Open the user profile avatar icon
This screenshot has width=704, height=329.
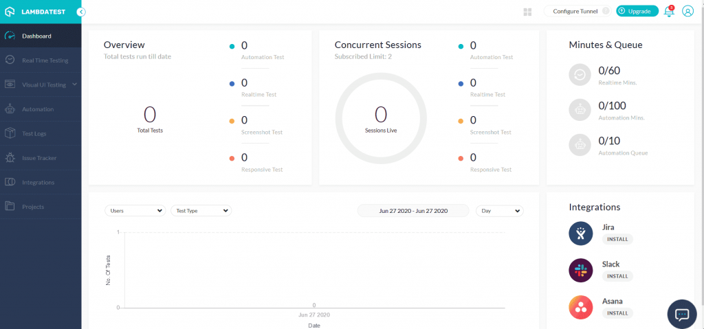pyautogui.click(x=687, y=12)
